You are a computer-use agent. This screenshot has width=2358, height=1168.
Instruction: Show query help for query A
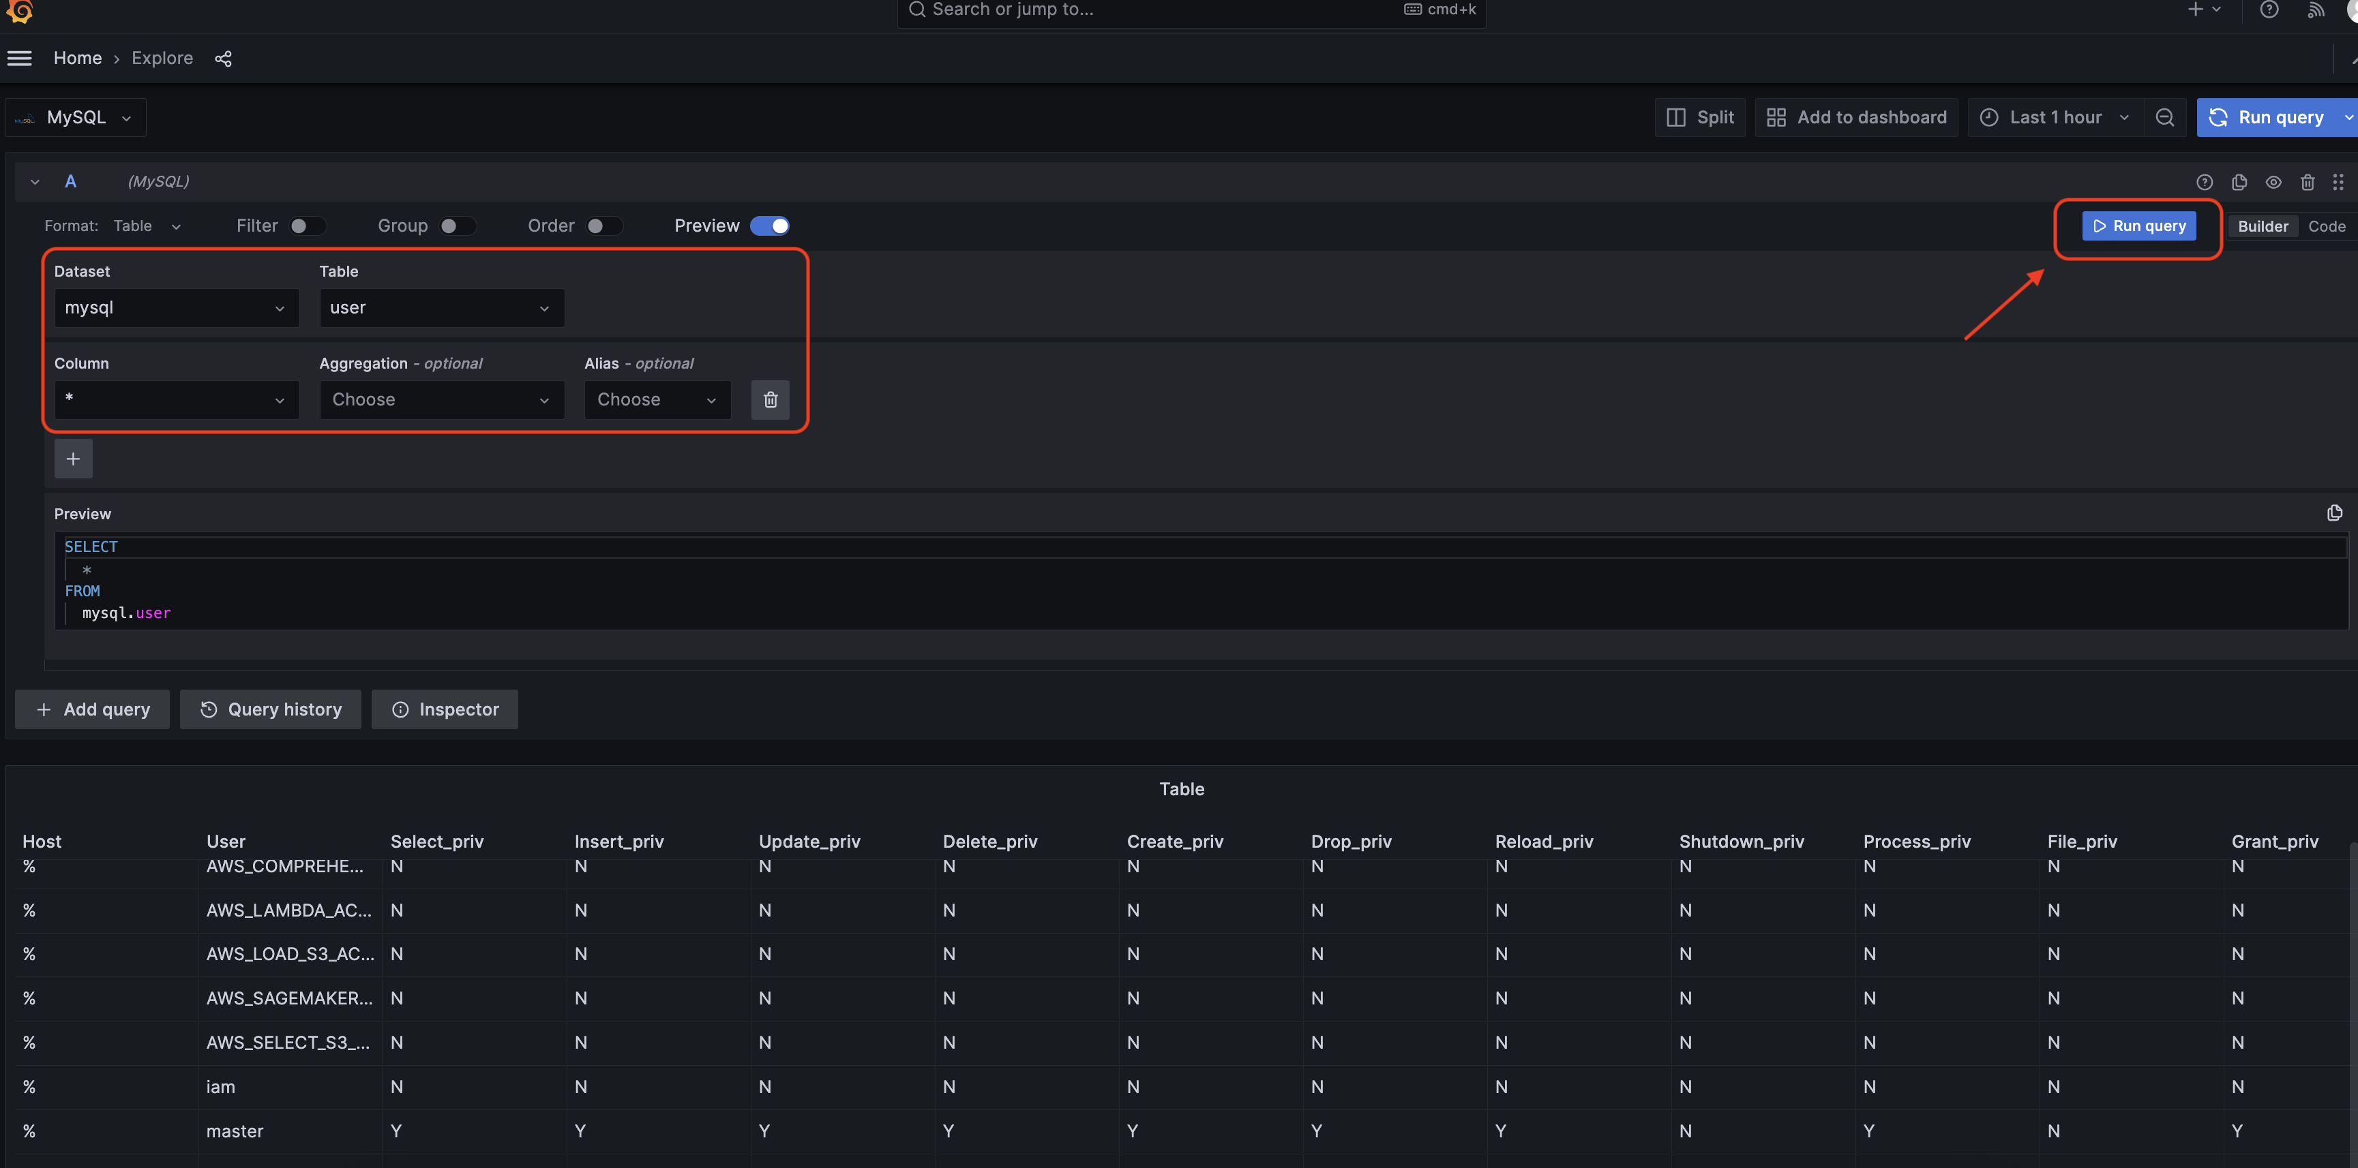tap(2204, 182)
